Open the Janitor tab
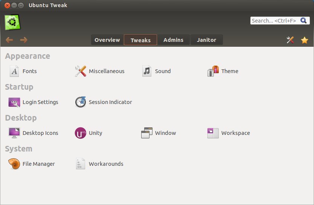This screenshot has width=314, height=205. pos(206,40)
